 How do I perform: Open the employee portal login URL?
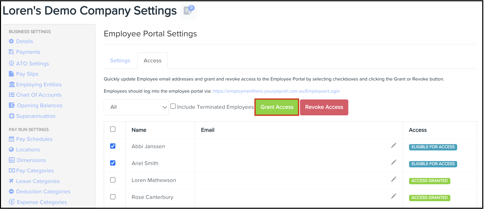276,91
